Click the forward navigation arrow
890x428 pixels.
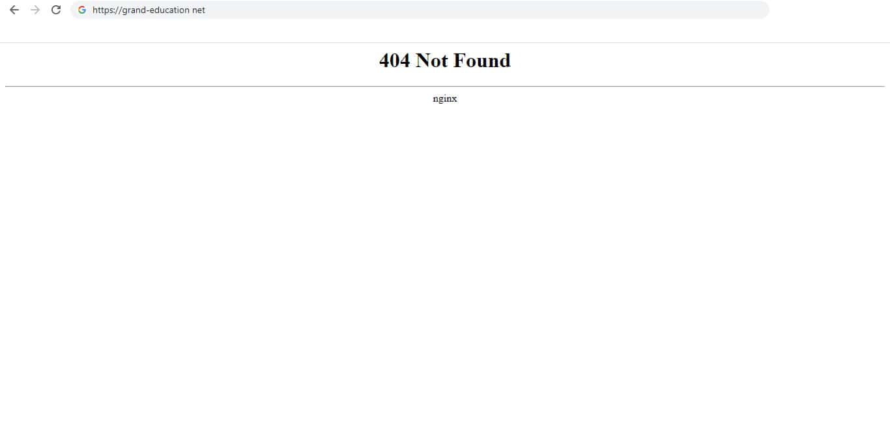click(35, 10)
